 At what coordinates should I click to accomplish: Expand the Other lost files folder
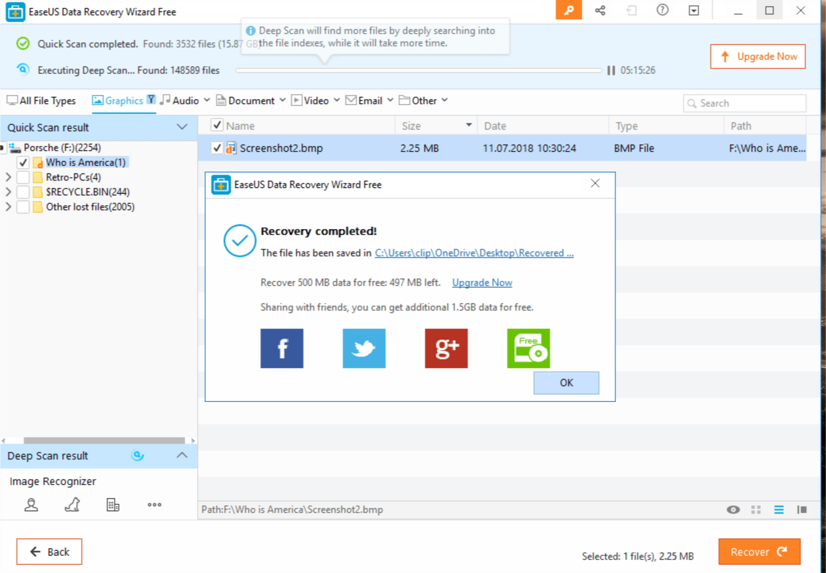pyautogui.click(x=8, y=207)
